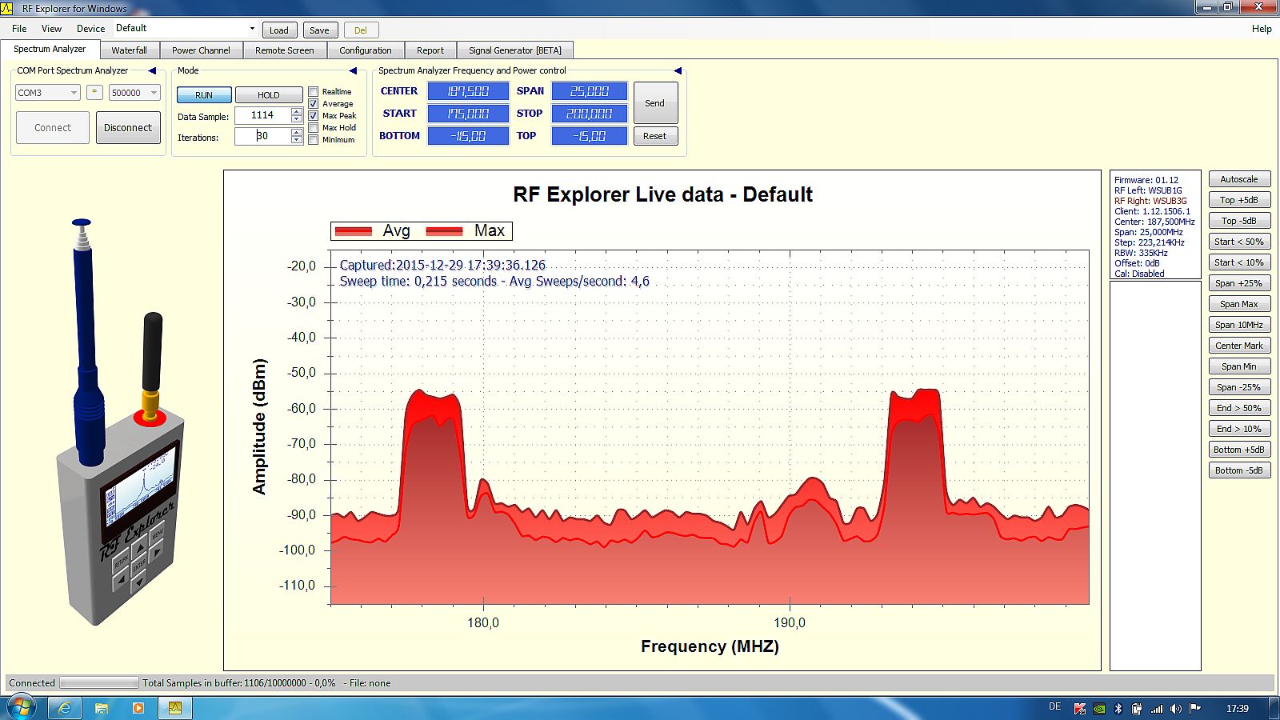Click the Load preset button
Viewport: 1280px width, 720px height.
click(279, 30)
